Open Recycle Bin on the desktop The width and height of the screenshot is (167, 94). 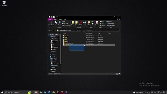4,3
